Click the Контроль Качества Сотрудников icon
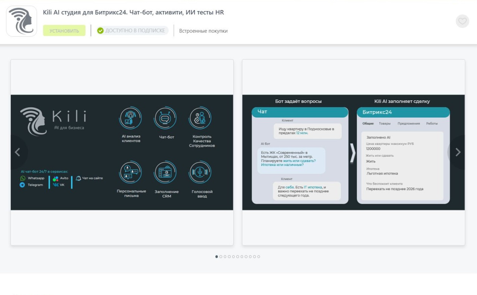This screenshot has width=477, height=295. coord(200,118)
